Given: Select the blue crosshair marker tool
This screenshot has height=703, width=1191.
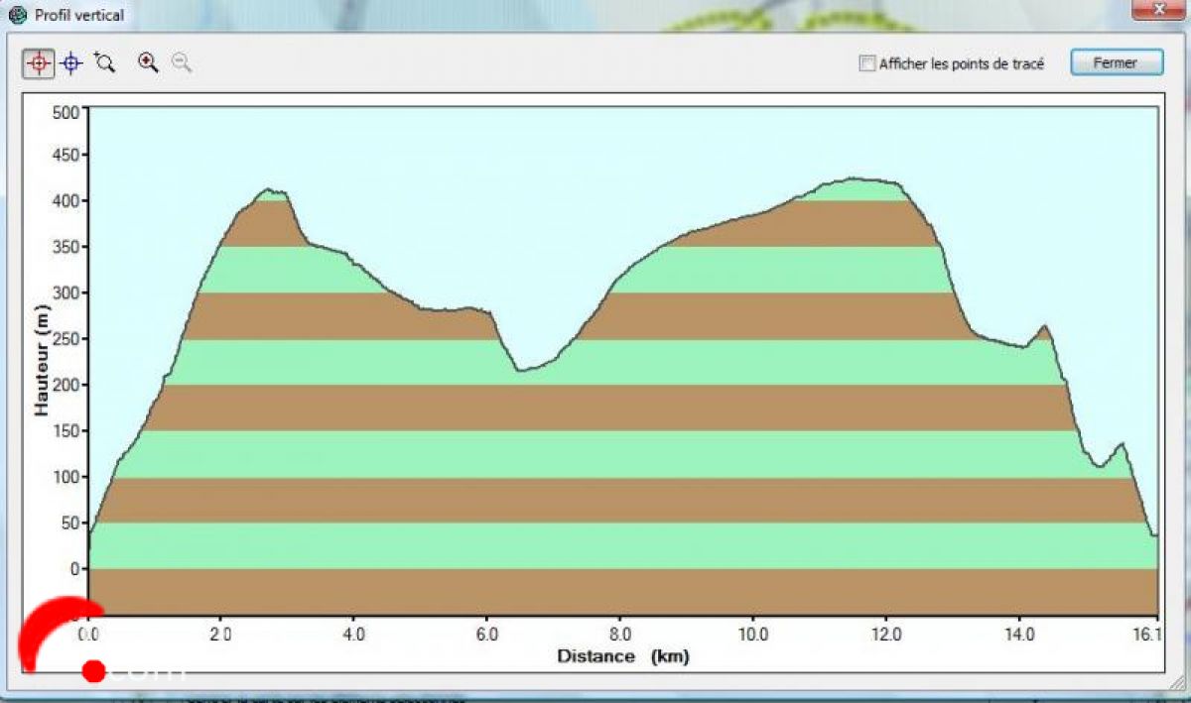Looking at the screenshot, I should tap(71, 63).
